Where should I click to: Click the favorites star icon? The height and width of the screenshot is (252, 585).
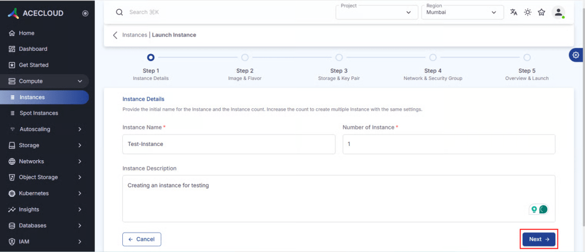pos(541,13)
